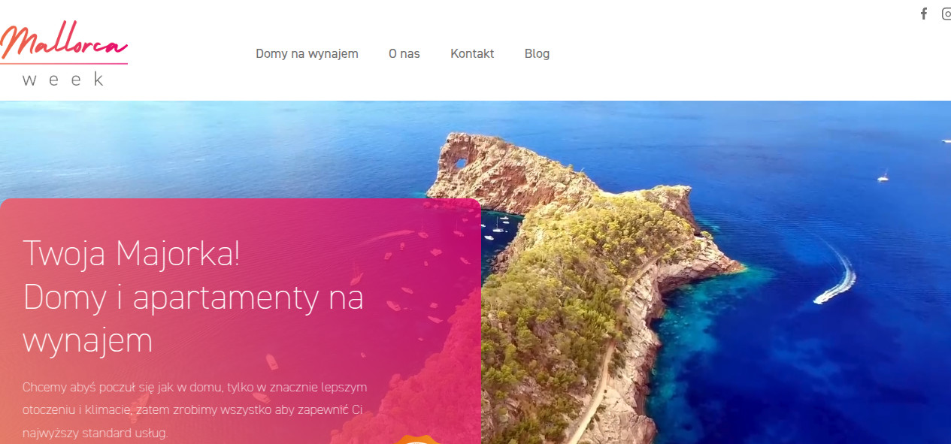Visit the Blog section
Image resolution: width=951 pixels, height=444 pixels.
click(537, 53)
